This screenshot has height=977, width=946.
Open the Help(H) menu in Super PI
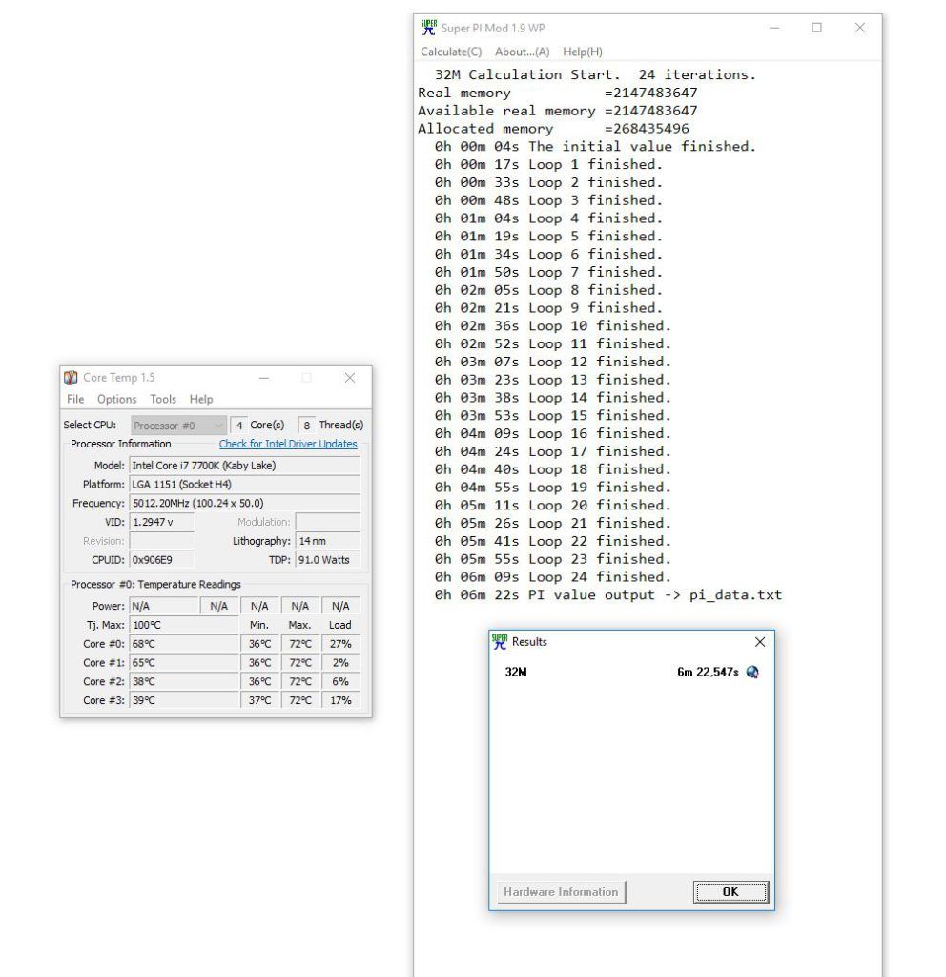click(583, 52)
